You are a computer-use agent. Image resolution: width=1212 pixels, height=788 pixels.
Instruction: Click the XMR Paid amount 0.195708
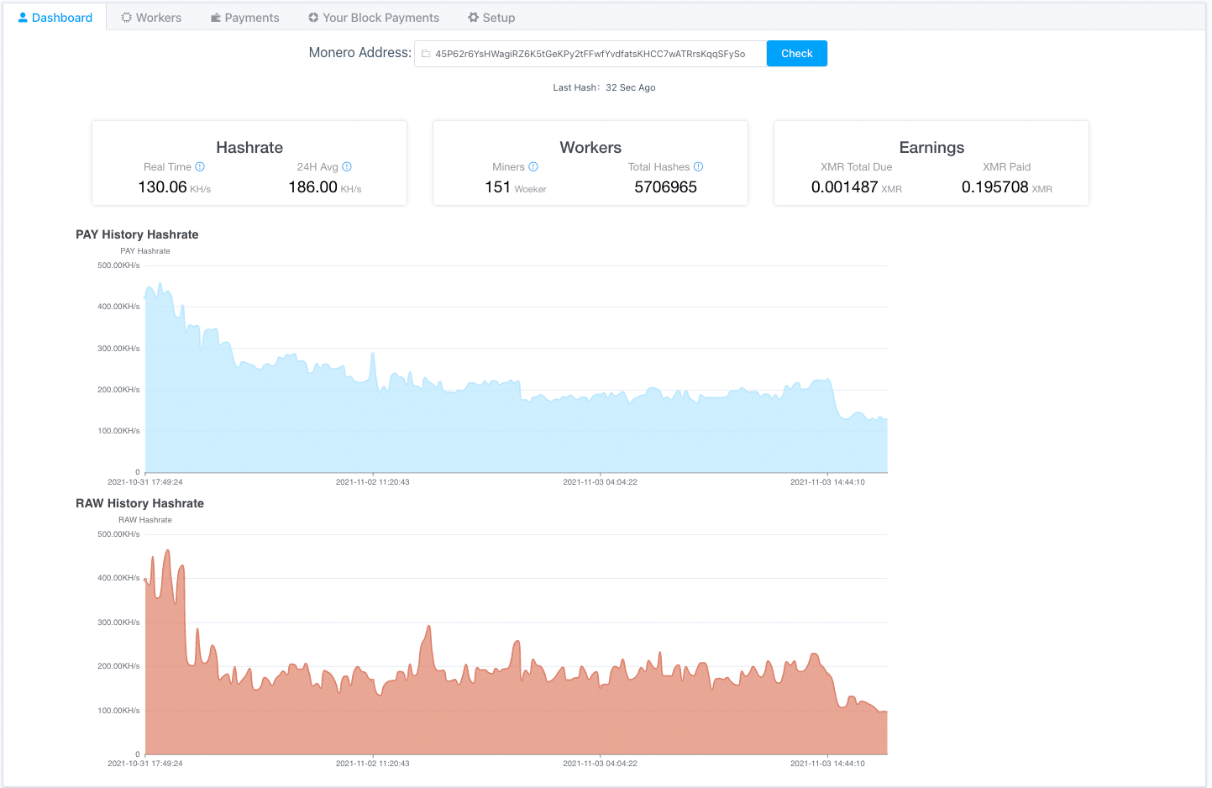[994, 187]
